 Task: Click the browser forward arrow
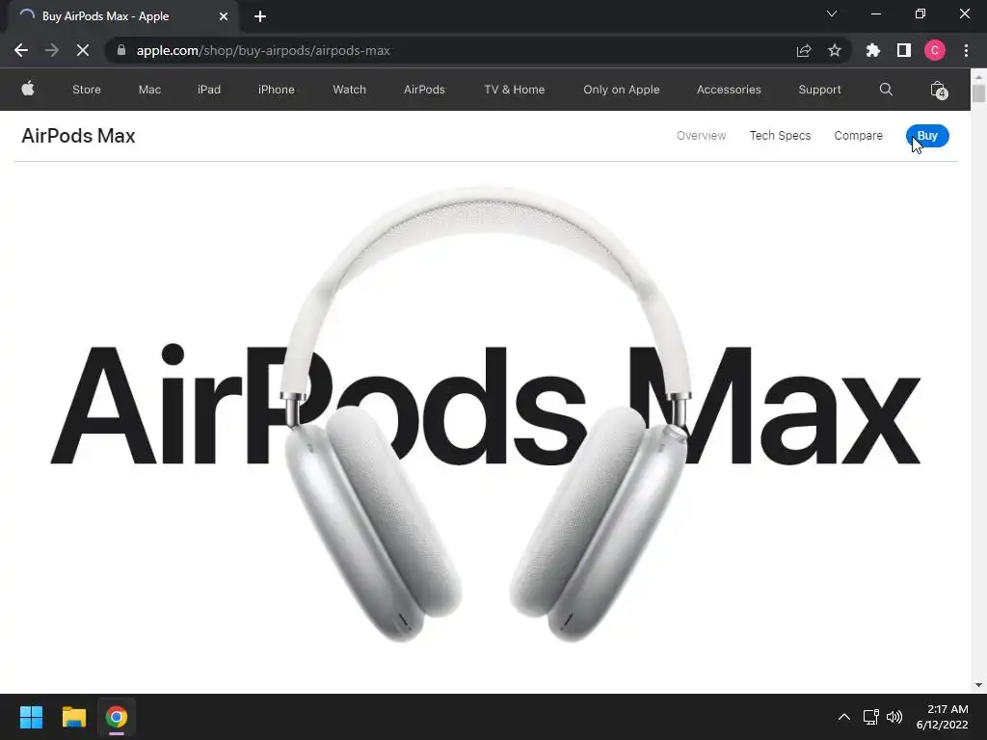52,50
